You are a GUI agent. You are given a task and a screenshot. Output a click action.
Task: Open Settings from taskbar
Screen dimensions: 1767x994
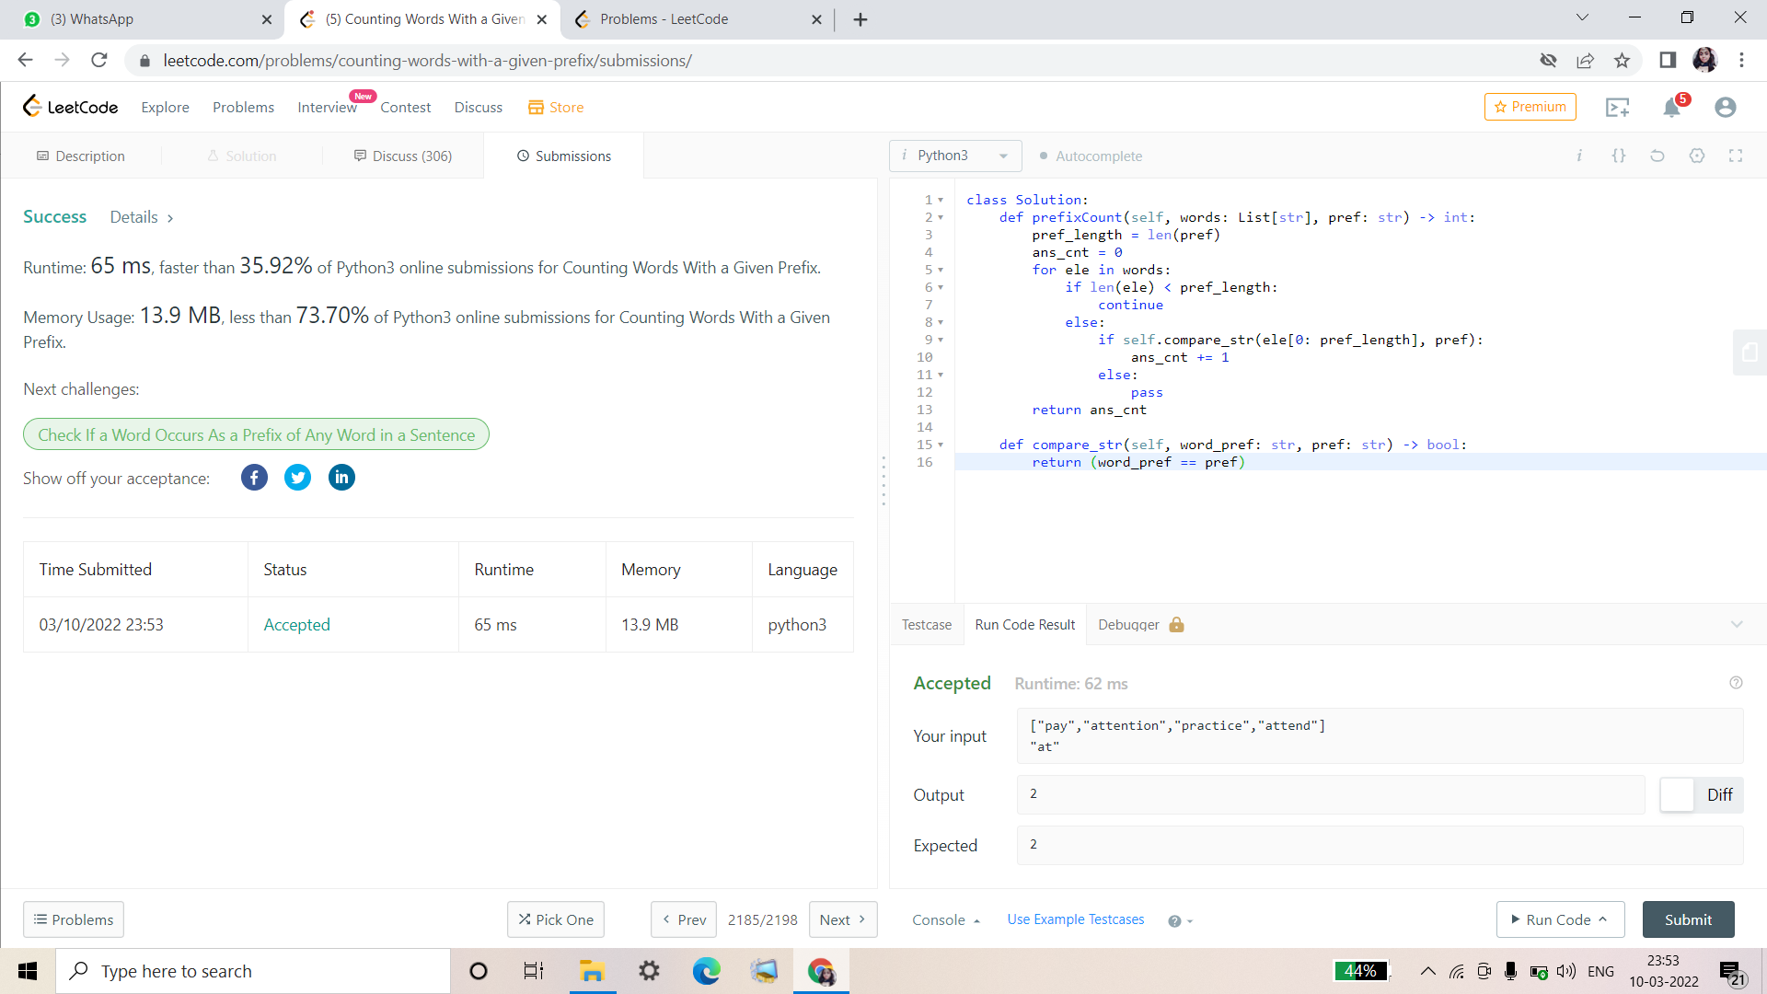[649, 971]
